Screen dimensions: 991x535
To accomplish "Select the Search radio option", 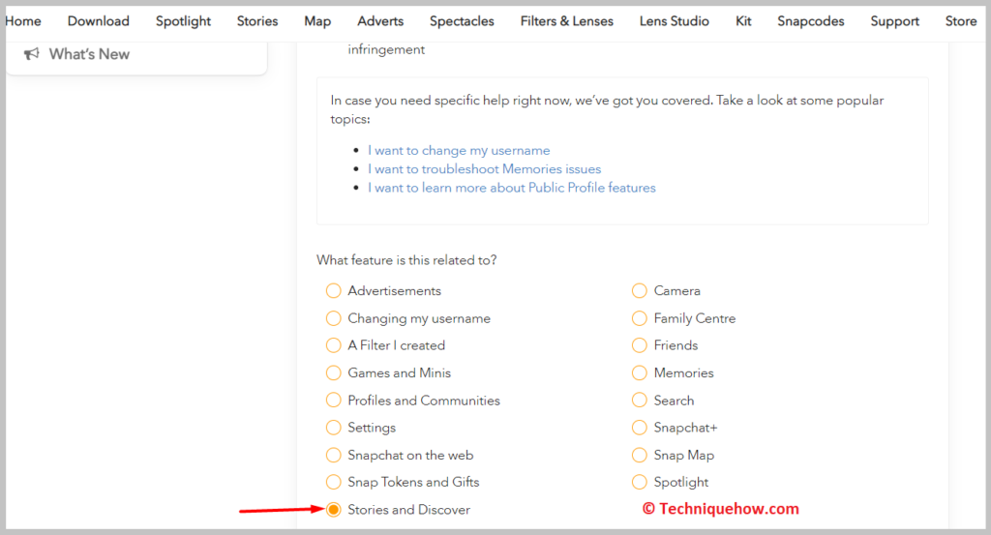I will 639,401.
